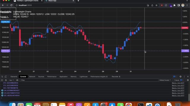Open DevTools more options three-dot menu
The image size is (190, 106).
[x=184, y=77]
